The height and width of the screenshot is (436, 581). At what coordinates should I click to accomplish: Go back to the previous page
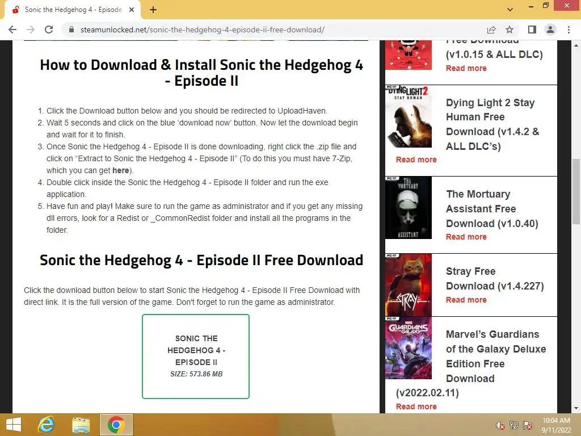12,30
